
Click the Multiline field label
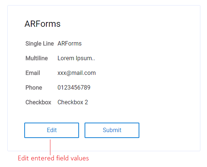(x=36, y=58)
